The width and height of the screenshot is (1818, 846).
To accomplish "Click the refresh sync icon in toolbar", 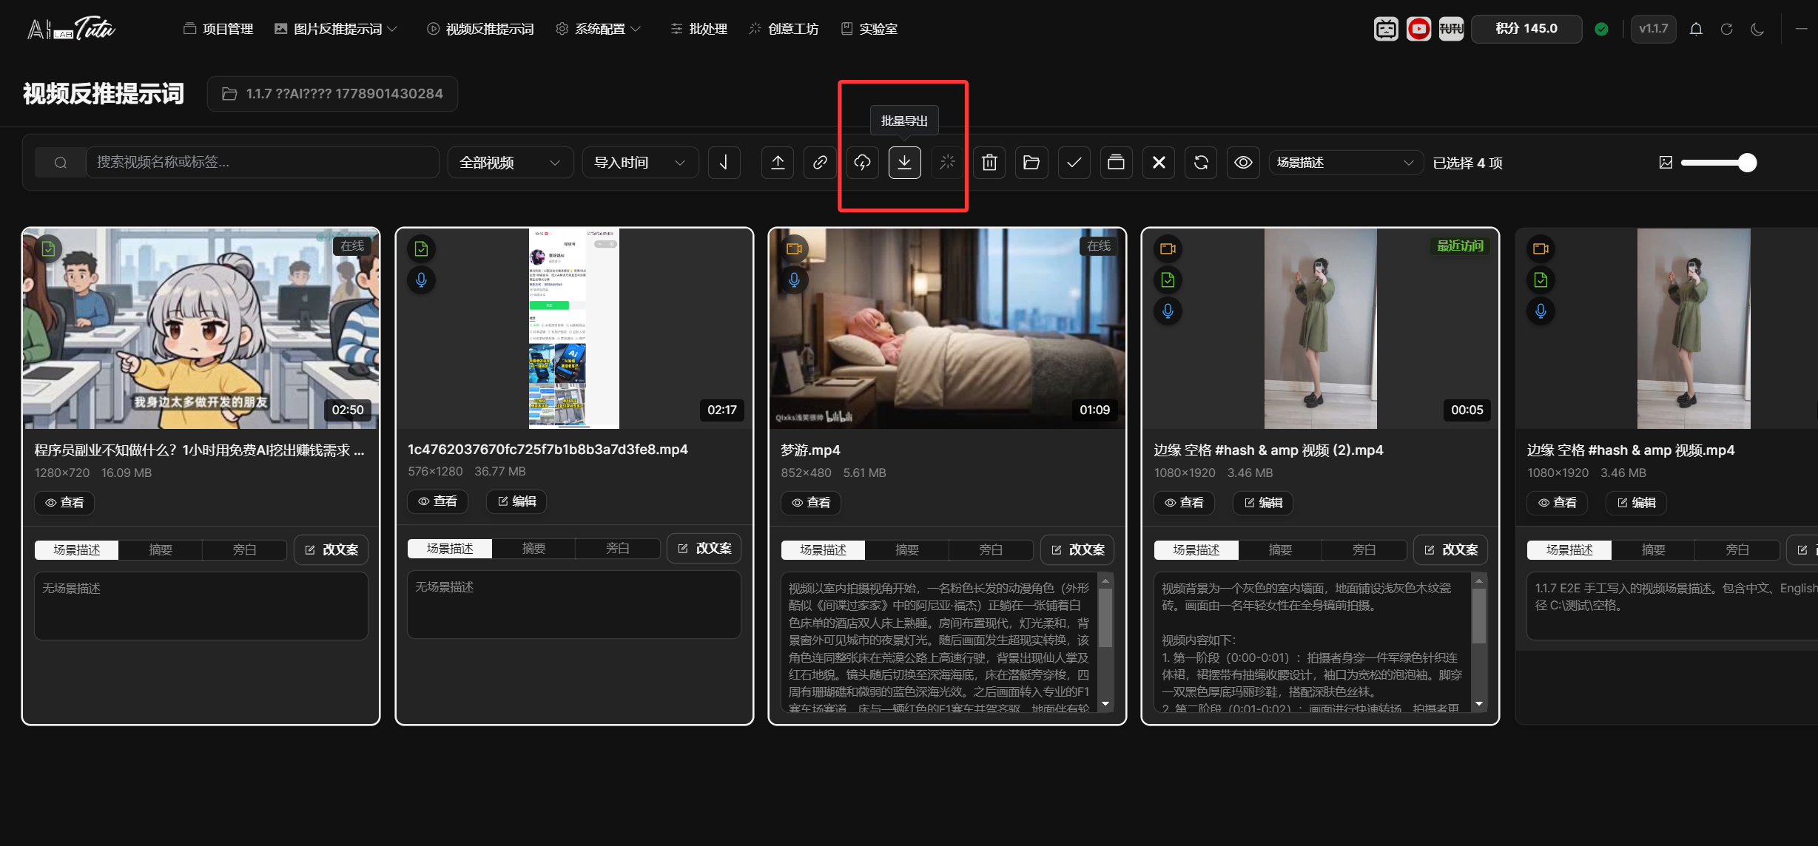I will pos(1201,163).
